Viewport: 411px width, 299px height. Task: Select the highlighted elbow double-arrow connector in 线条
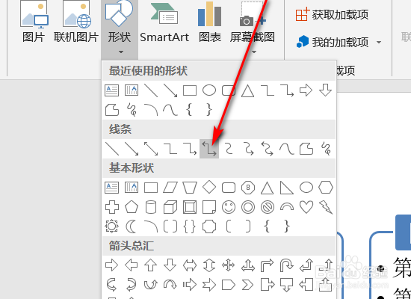coord(209,149)
